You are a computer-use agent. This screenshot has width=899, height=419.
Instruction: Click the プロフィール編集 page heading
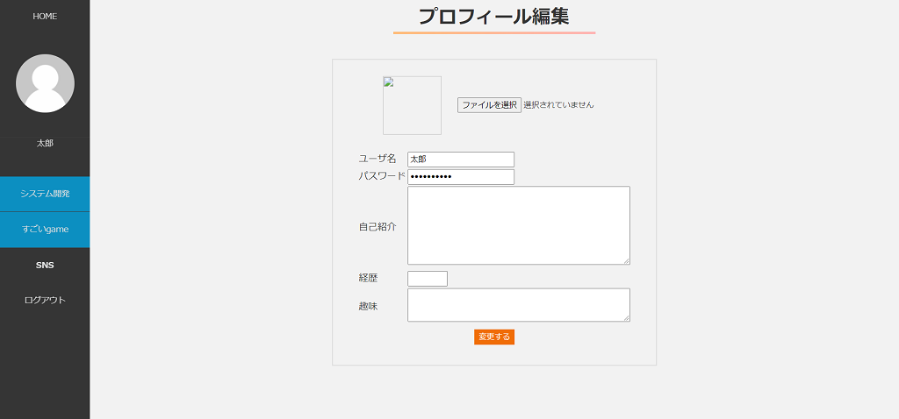click(493, 16)
